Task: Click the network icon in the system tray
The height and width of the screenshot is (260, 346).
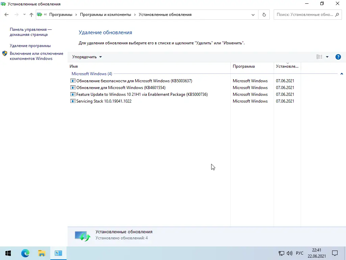Action: click(281, 253)
